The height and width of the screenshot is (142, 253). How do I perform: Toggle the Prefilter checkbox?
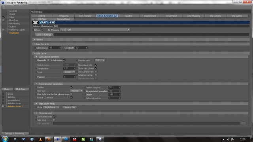[71, 87]
